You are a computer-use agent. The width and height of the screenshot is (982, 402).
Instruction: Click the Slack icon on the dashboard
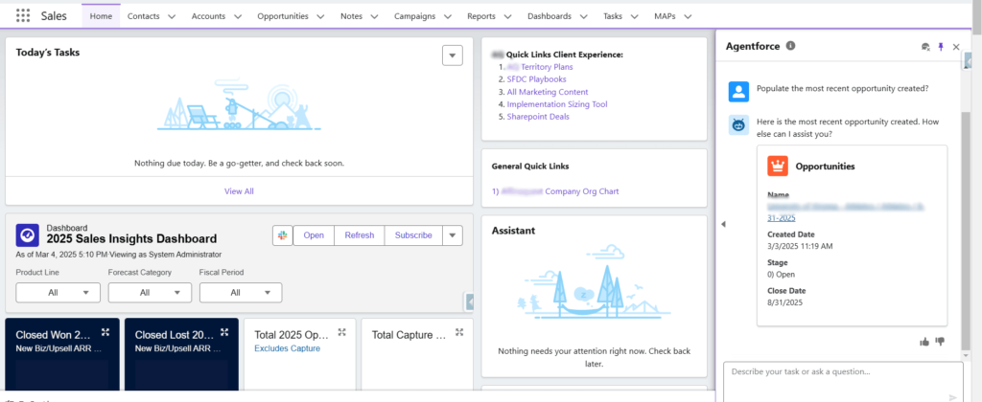[282, 235]
